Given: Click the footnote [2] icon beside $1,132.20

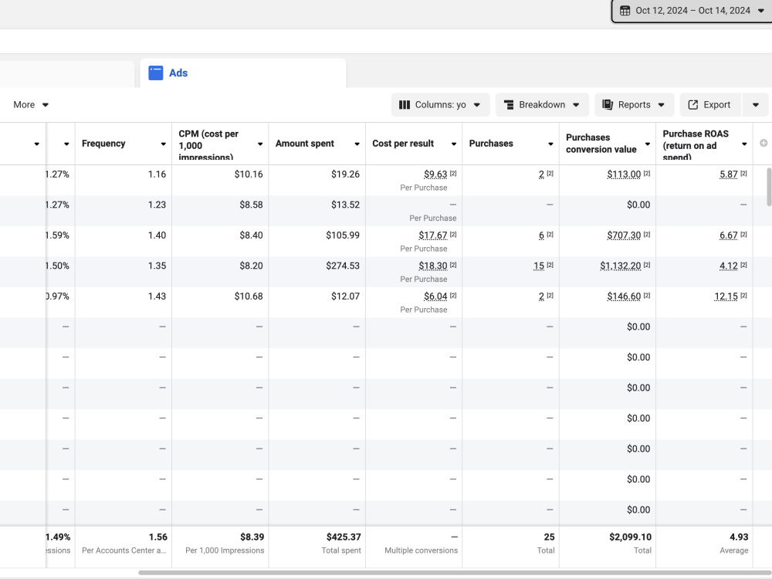Looking at the screenshot, I should pyautogui.click(x=647, y=265).
